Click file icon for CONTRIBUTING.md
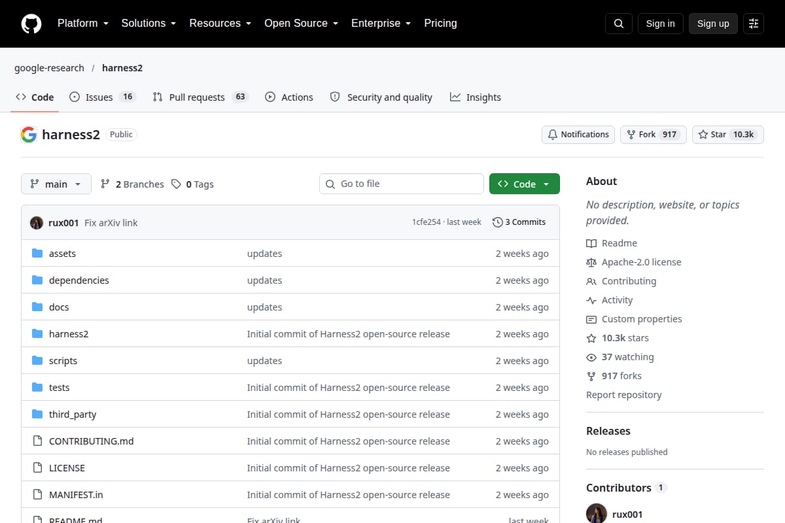785x523 pixels. pos(37,441)
